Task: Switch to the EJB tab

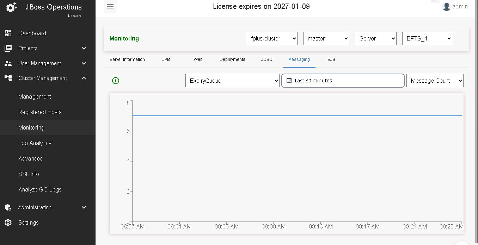Action: click(331, 59)
